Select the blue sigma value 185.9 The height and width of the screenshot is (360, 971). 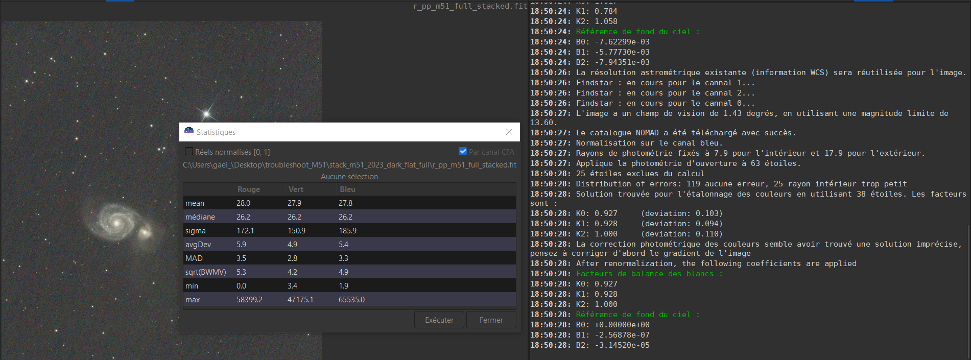[347, 231]
